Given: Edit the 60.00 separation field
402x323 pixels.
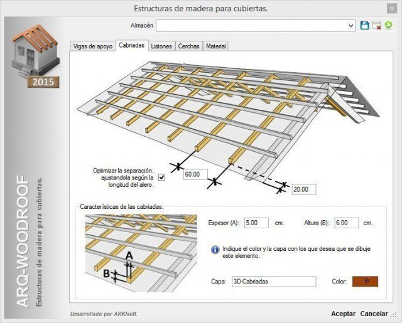Looking at the screenshot, I should pyautogui.click(x=195, y=174).
